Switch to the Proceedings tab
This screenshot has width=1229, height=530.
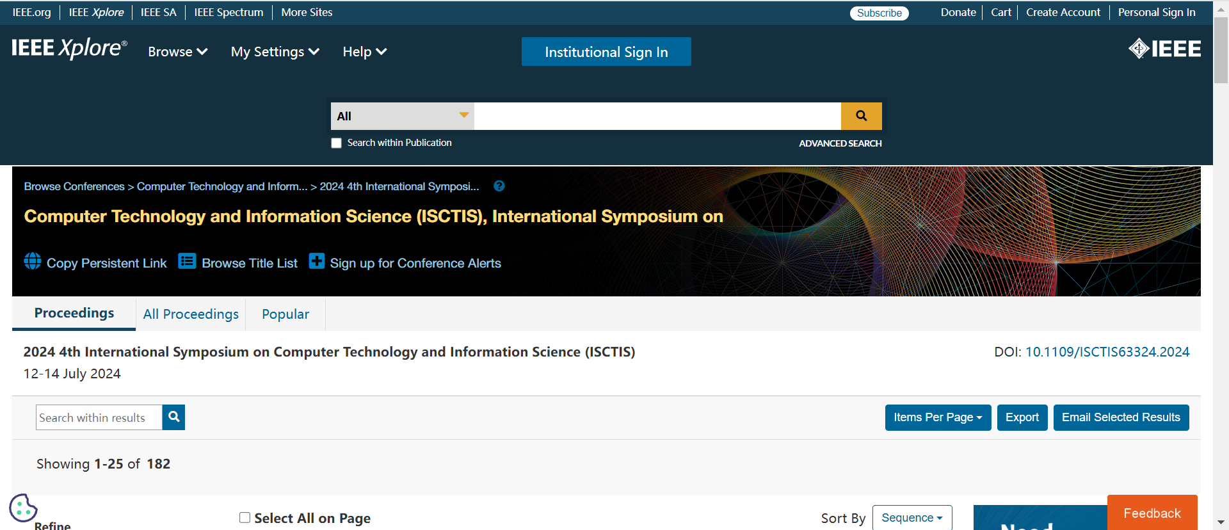tap(74, 313)
